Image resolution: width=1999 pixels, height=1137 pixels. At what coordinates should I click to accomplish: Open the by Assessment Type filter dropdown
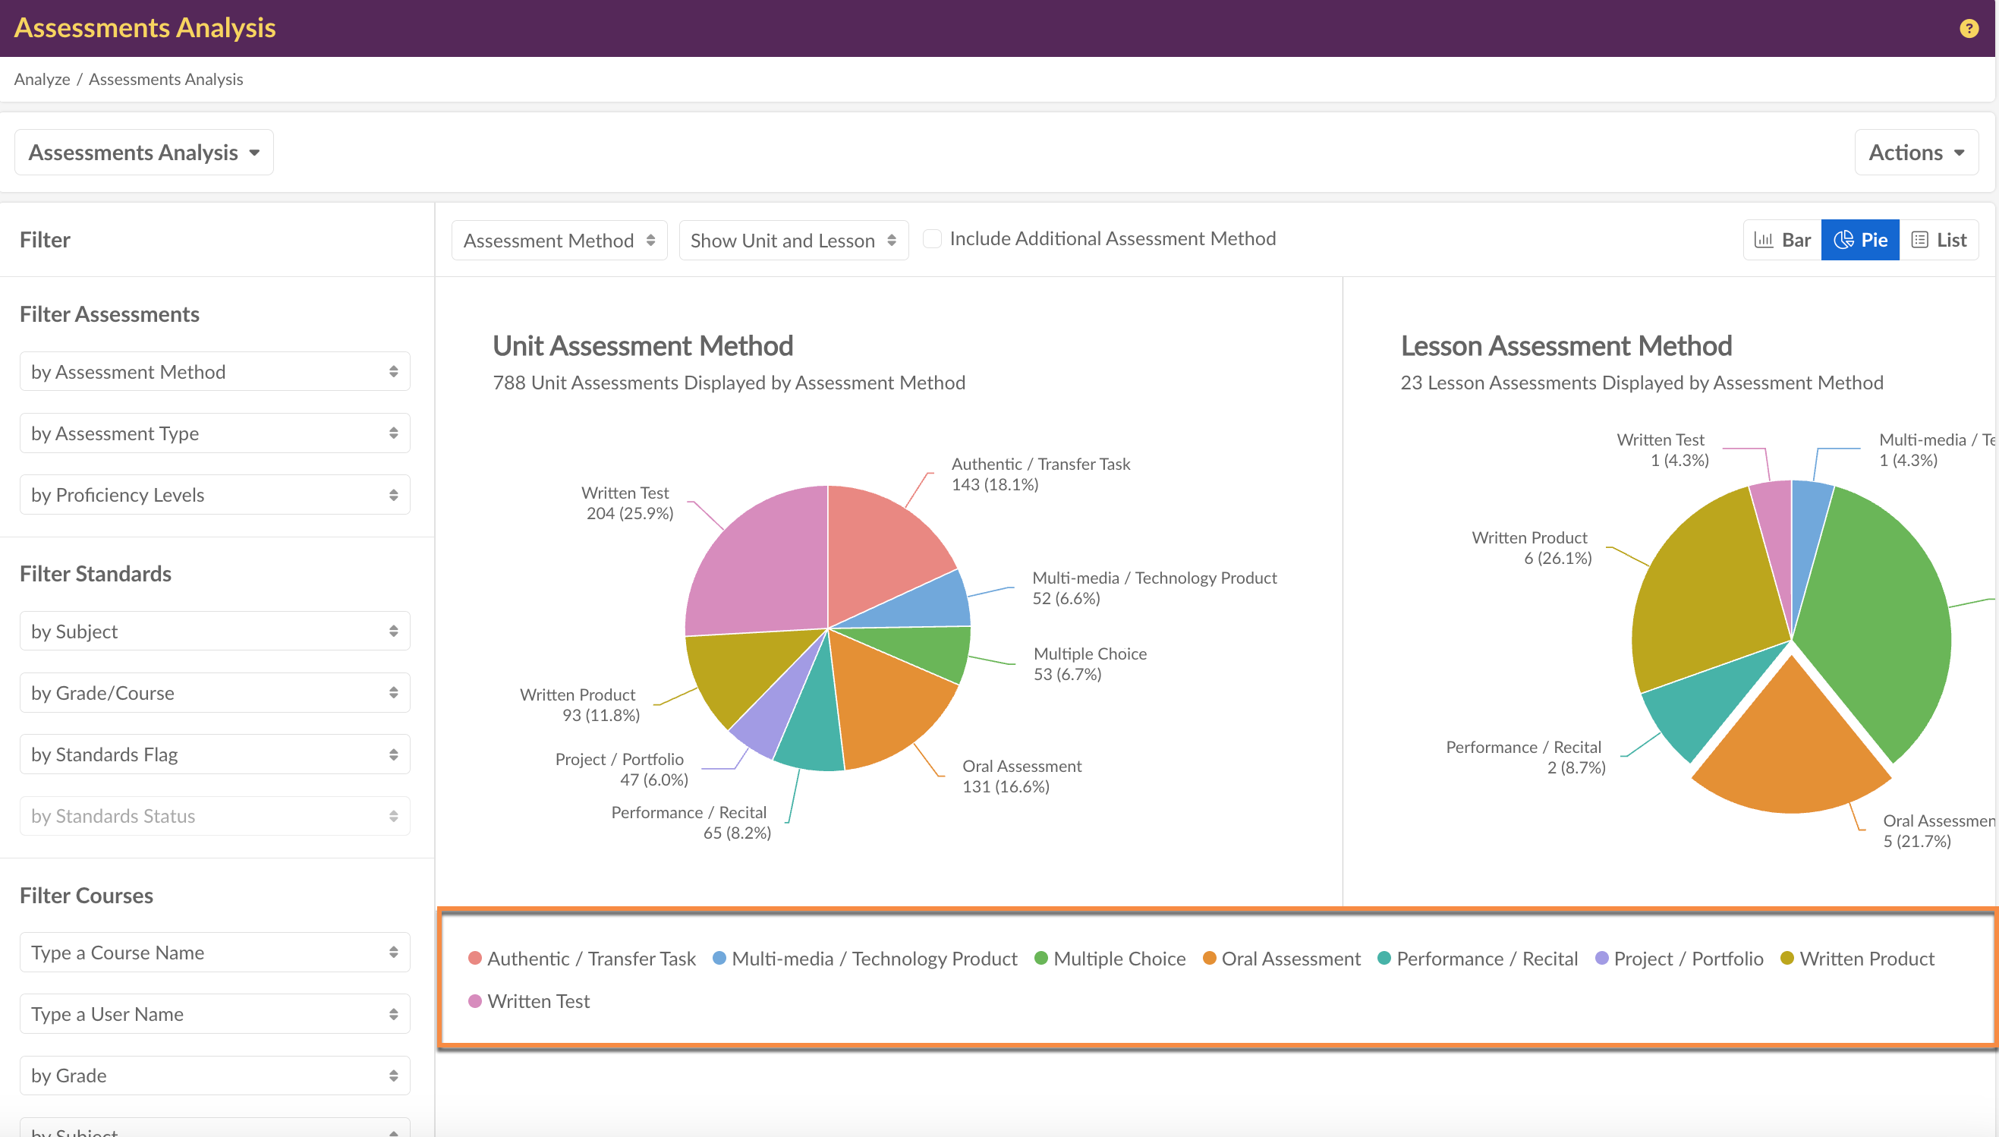(x=215, y=433)
